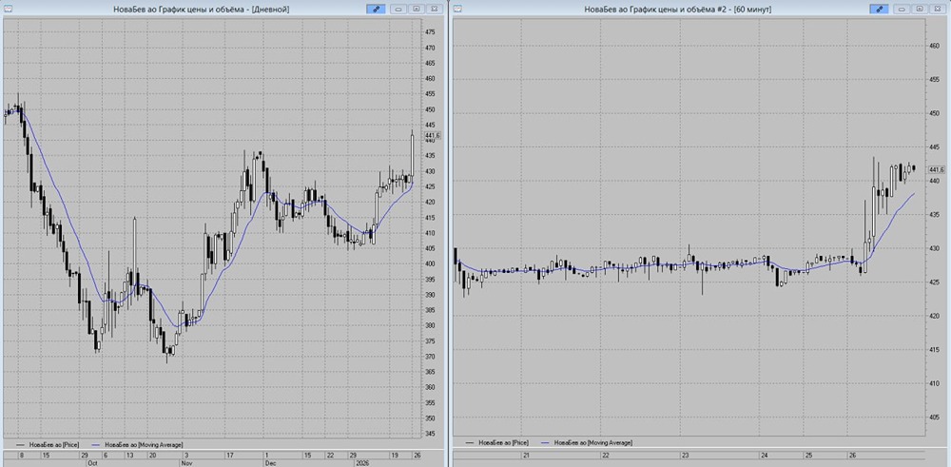Click the 460 price level in daily chart
951x467 pixels.
(x=430, y=79)
